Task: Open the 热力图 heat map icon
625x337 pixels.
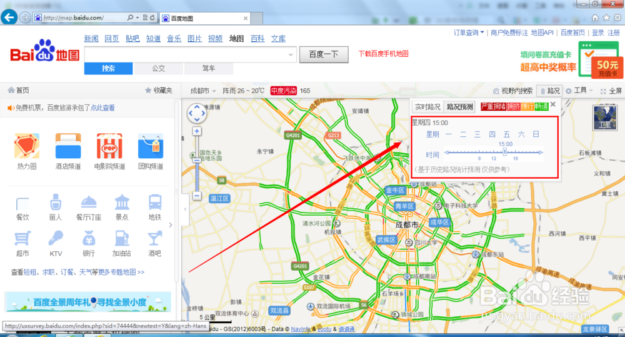Action: 27,146
